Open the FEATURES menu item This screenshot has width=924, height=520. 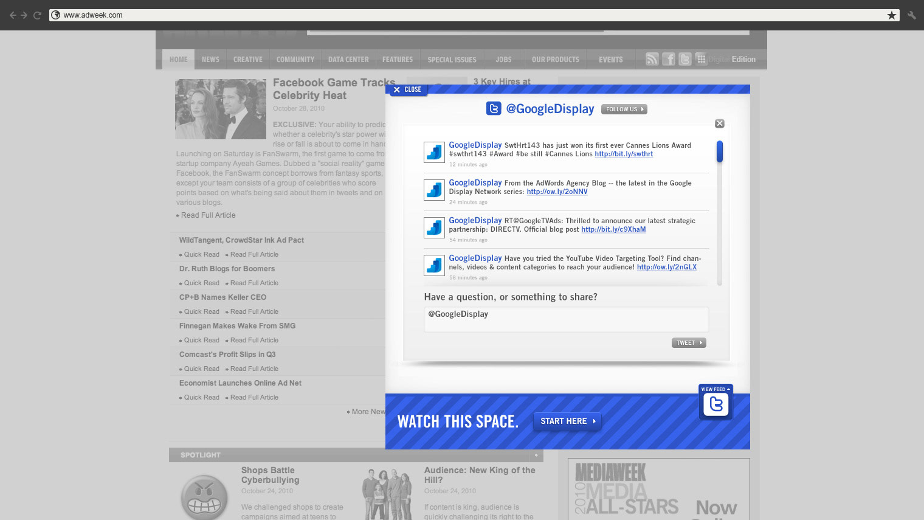tap(398, 60)
